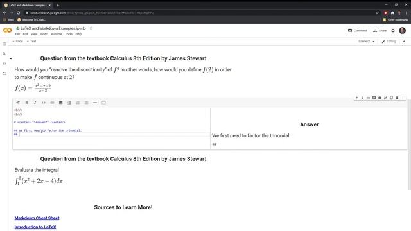This screenshot has width=411, height=231.
Task: Close the markdown editor with pencil icon
Action: tap(385, 98)
